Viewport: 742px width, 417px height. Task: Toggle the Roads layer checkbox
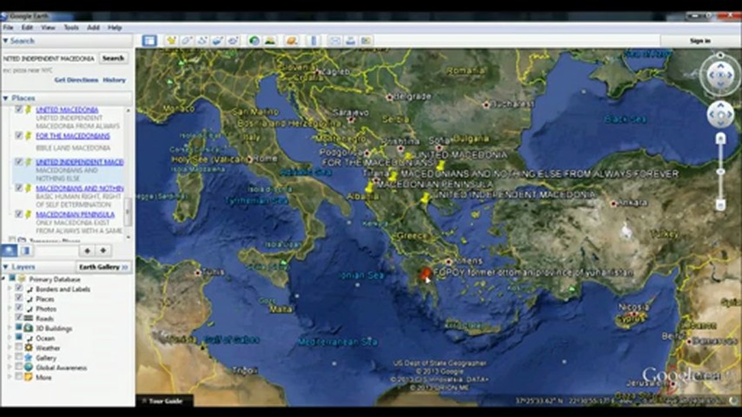(19, 318)
